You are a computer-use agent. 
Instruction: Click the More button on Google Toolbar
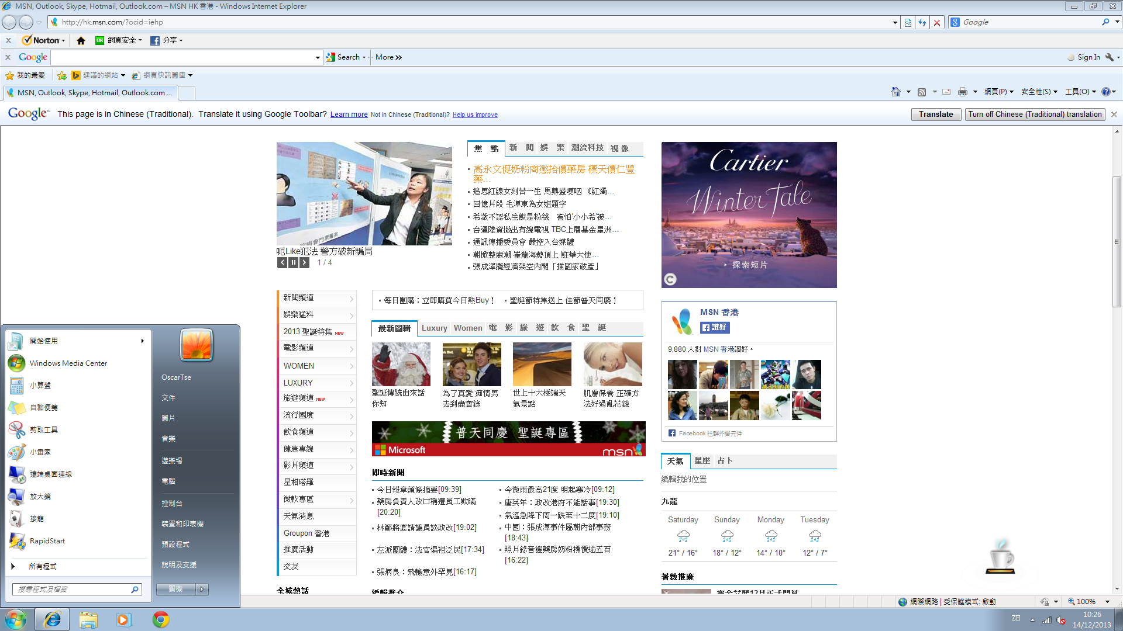[388, 57]
